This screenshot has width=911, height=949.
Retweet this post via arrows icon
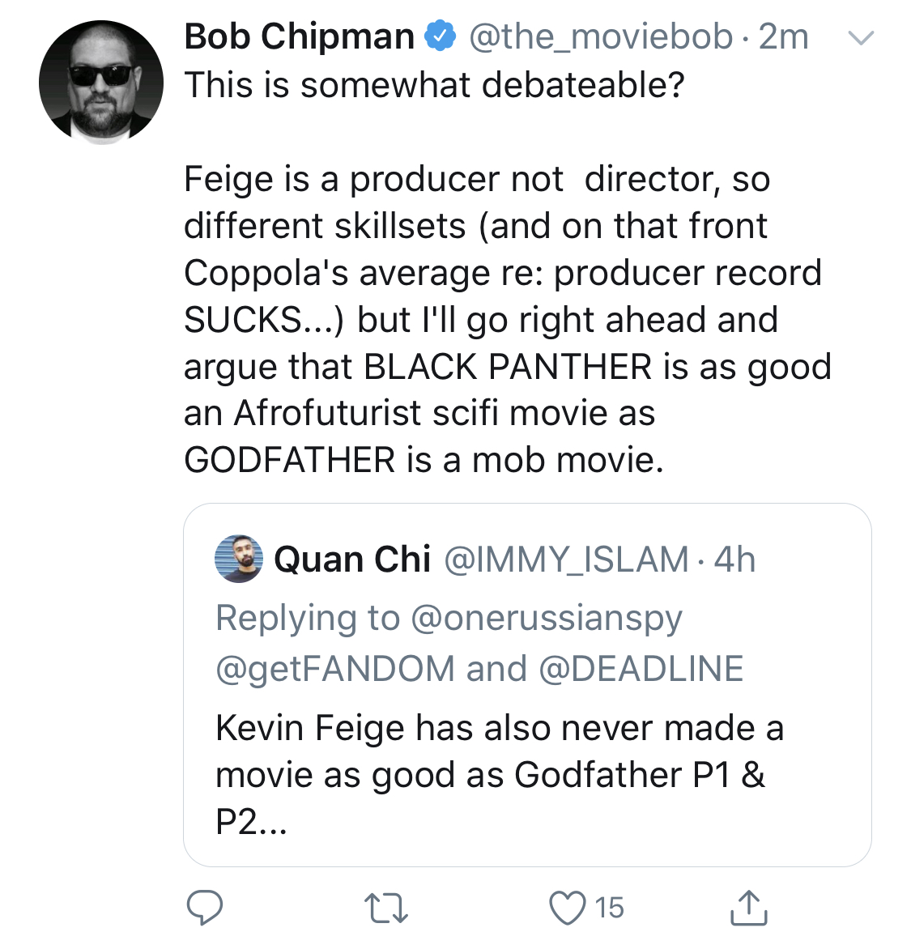[x=385, y=909]
